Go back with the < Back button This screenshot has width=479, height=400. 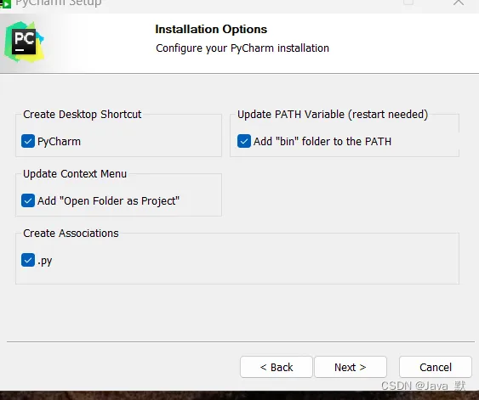pyautogui.click(x=277, y=367)
